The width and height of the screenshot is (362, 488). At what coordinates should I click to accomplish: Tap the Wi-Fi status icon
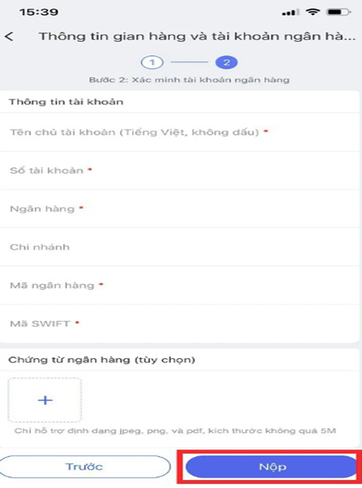click(312, 12)
